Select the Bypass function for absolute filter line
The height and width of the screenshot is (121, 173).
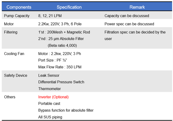[66, 110]
